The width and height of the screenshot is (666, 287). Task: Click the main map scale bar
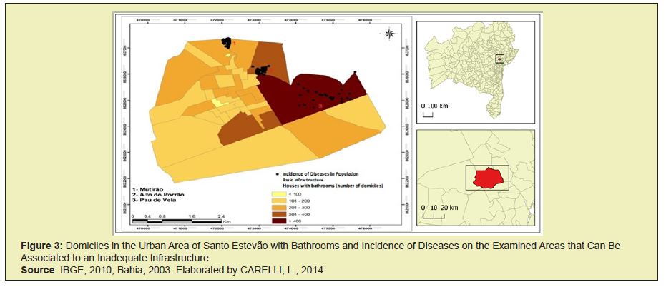point(177,221)
